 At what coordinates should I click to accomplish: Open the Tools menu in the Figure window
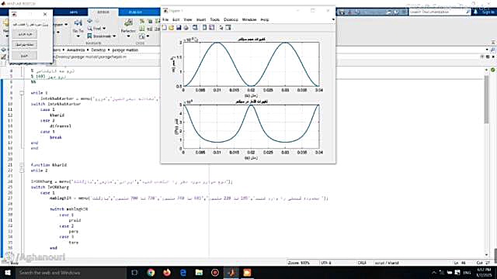click(x=214, y=19)
